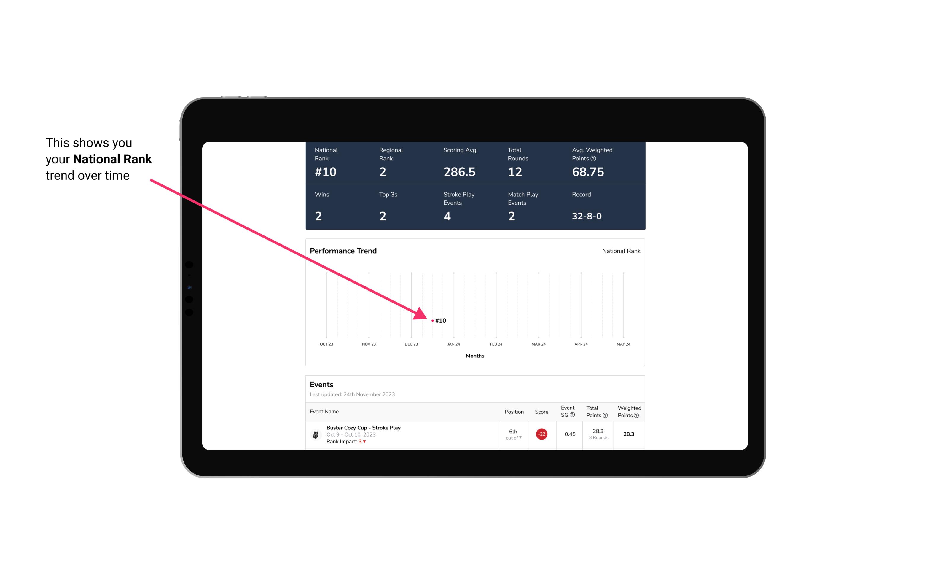Click the Buster Cozy Cup event icon
Screen dimensions: 943x573
(x=315, y=433)
